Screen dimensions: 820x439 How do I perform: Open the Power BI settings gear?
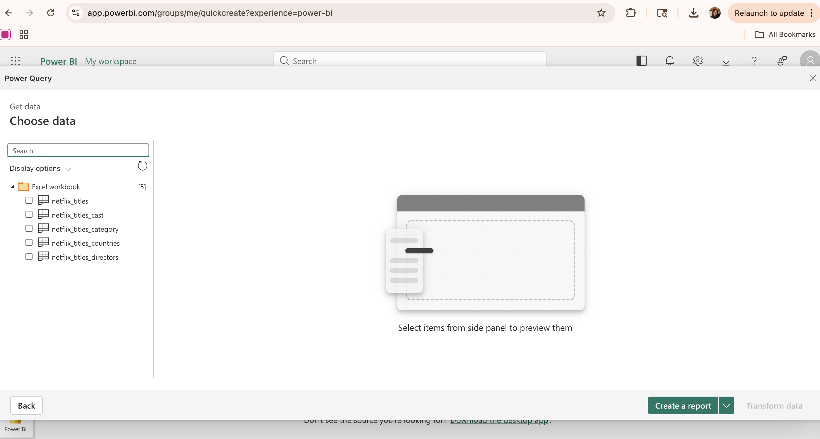[698, 61]
